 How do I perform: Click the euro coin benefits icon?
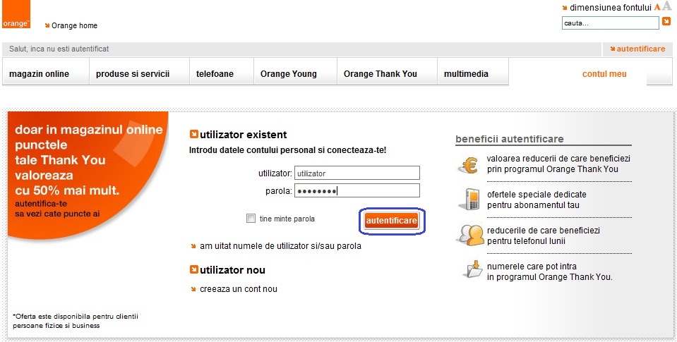point(467,165)
